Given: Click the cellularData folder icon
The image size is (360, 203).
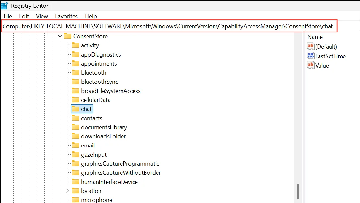Looking at the screenshot, I should click(x=75, y=100).
